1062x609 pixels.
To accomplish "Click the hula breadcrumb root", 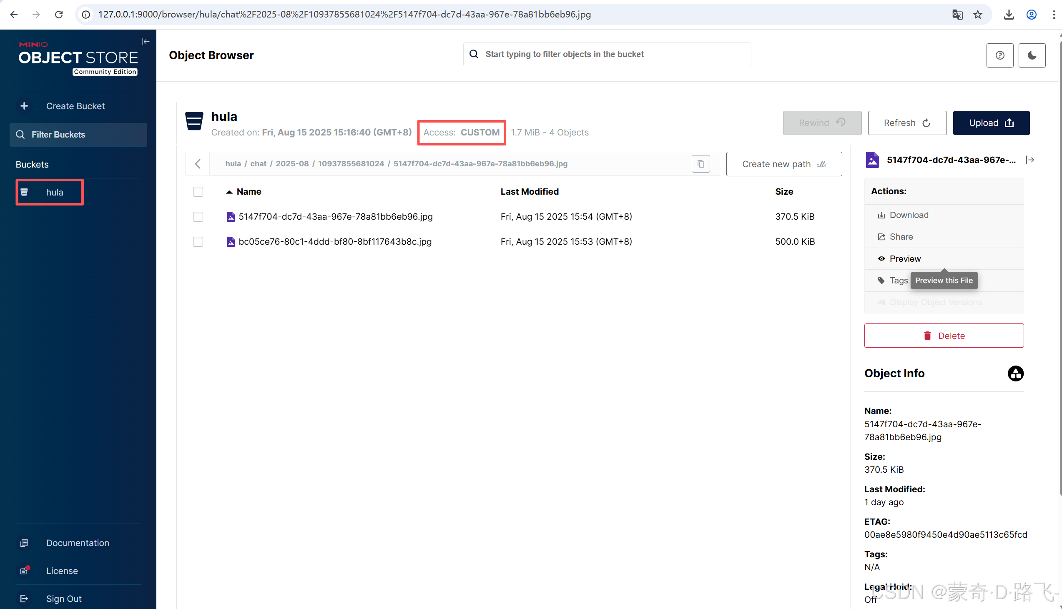I will click(233, 163).
